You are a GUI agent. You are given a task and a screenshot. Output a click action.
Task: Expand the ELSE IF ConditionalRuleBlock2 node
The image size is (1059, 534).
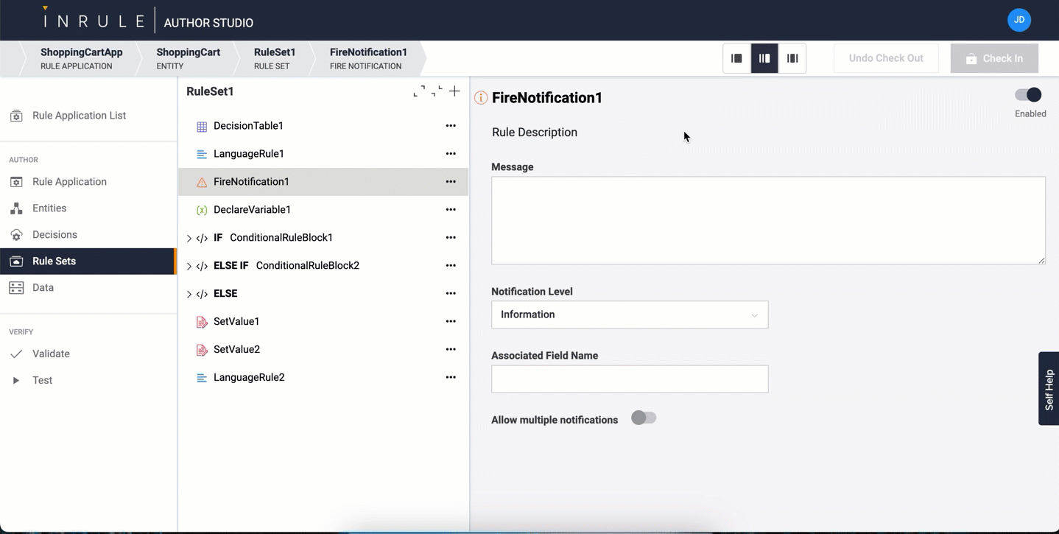[x=189, y=266]
